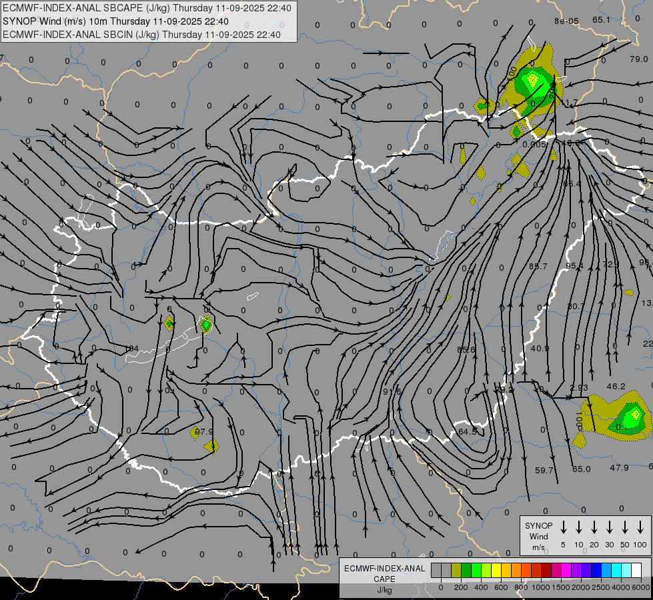Pick the pure yellow CAPE scale swatch
Screen dimensions: 653x600
496,571
